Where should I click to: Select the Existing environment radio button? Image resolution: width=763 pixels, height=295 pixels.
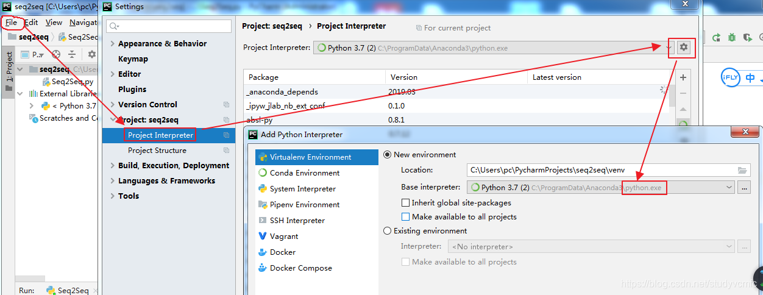point(387,231)
